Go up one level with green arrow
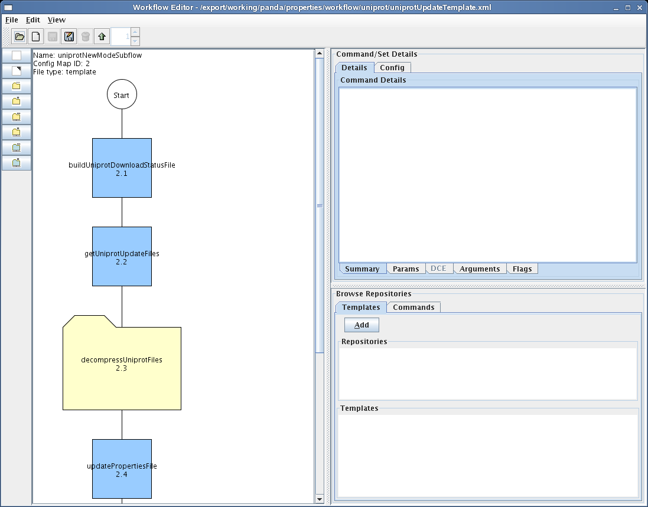The height and width of the screenshot is (507, 648). [102, 37]
